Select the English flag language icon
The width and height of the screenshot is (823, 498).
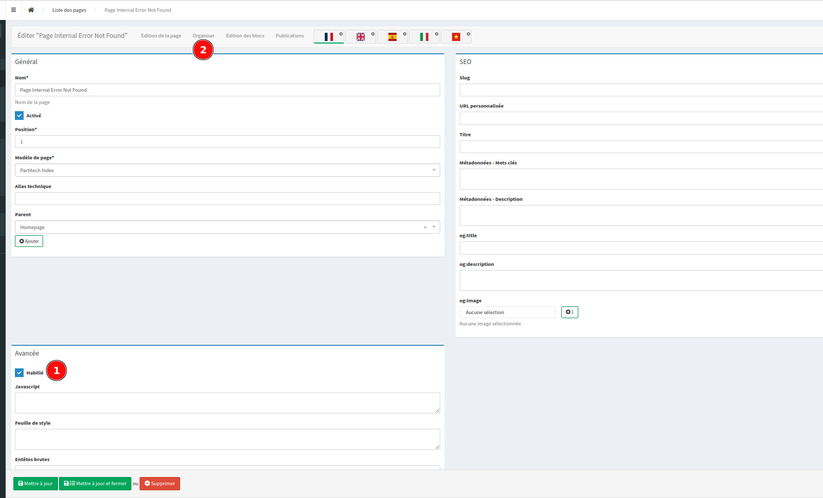[x=360, y=37]
